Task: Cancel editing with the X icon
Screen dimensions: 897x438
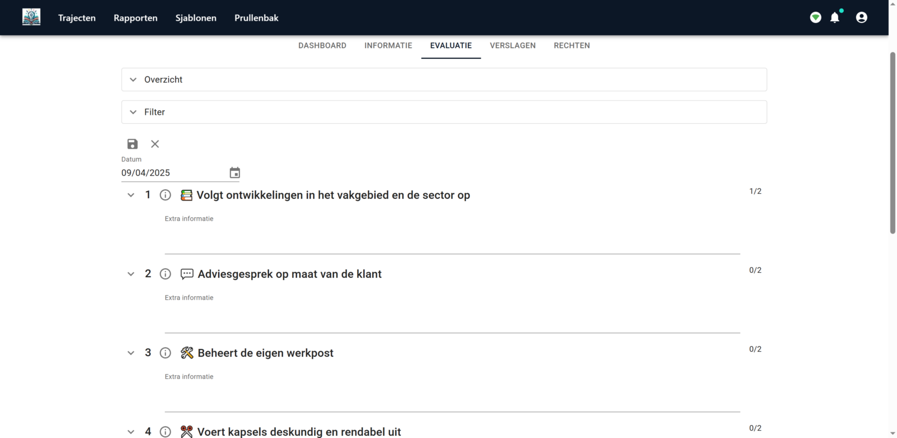Action: coord(155,144)
